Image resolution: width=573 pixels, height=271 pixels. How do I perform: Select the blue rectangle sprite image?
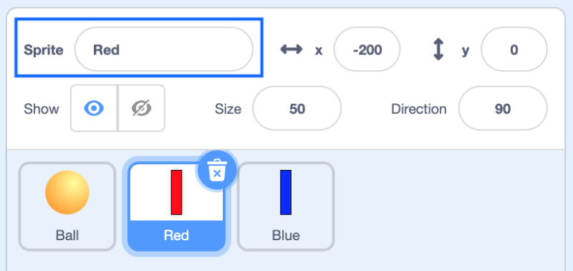pos(286,192)
